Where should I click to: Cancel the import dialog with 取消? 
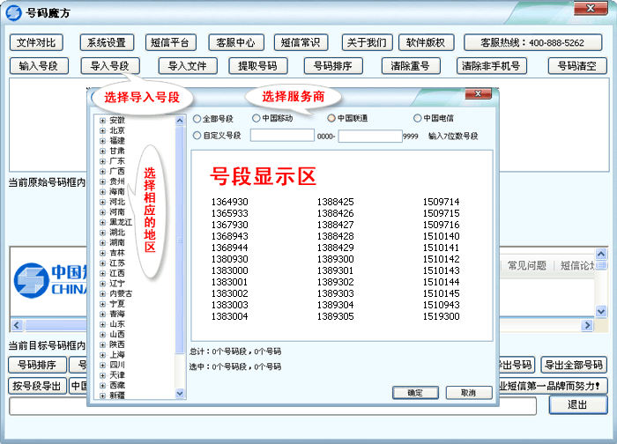click(x=469, y=393)
